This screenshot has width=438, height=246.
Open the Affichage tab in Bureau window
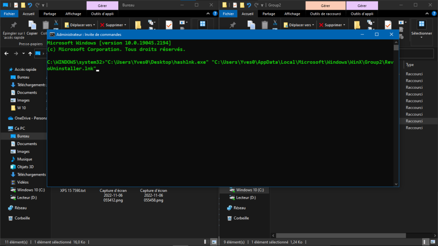73,14
